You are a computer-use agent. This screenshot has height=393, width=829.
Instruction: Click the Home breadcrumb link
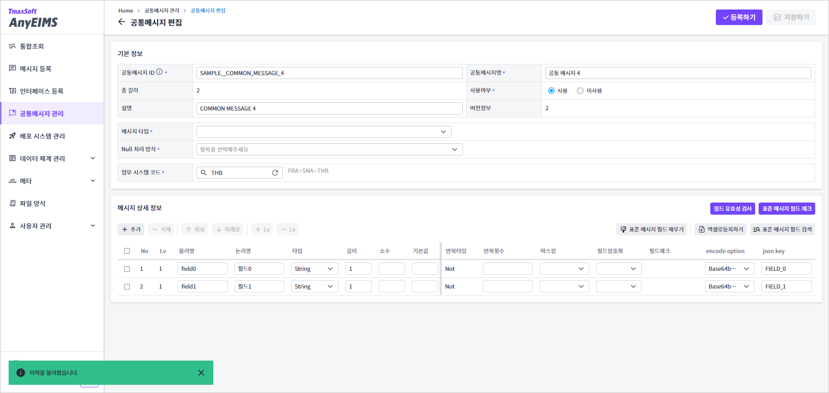coord(126,10)
